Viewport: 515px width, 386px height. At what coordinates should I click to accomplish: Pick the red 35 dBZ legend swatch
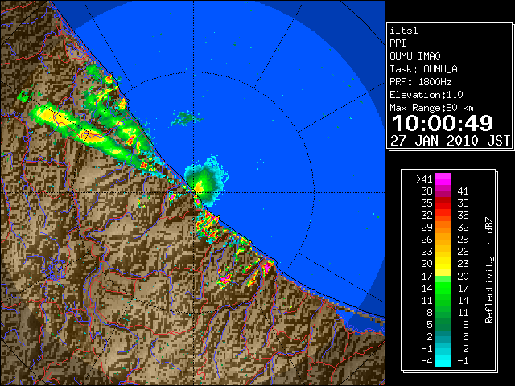[x=443, y=203]
